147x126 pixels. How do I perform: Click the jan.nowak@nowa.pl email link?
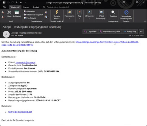tap(25, 62)
